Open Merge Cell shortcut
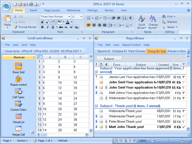The image size is (192, 144). point(18,131)
